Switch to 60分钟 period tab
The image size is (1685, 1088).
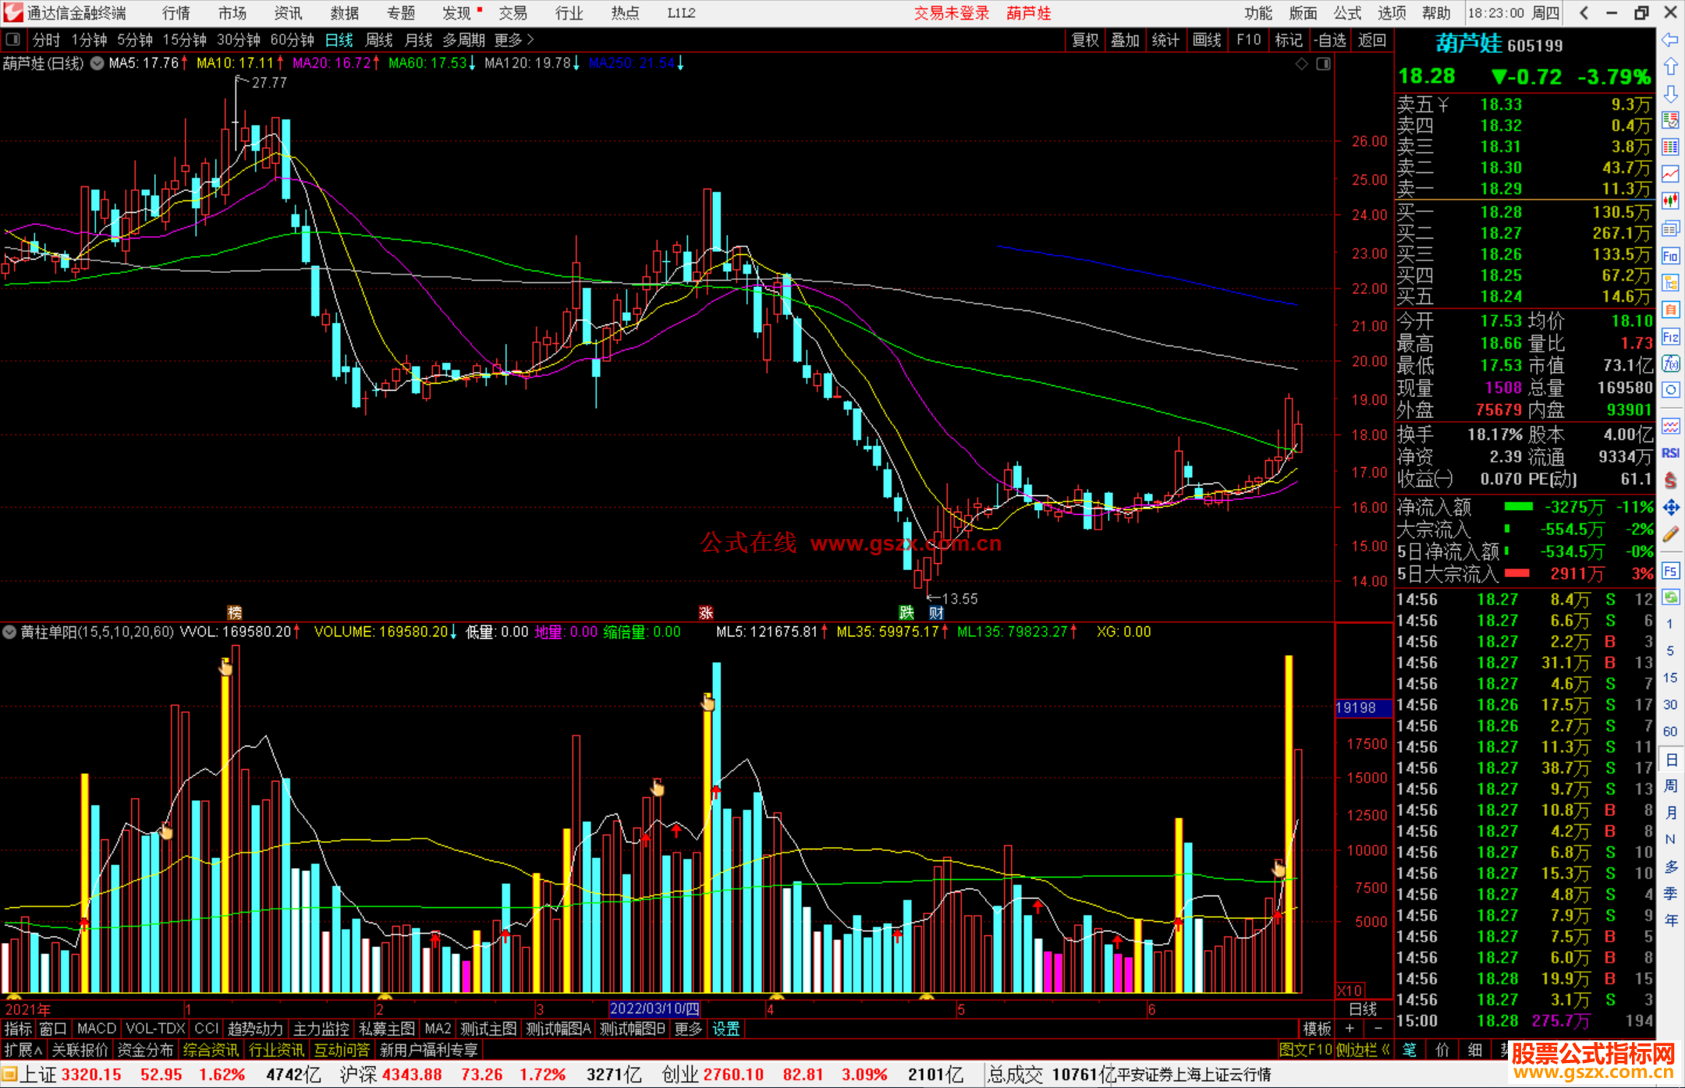click(x=292, y=40)
